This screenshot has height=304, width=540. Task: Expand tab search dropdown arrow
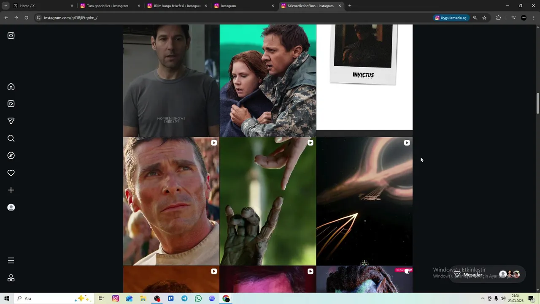pos(5,6)
